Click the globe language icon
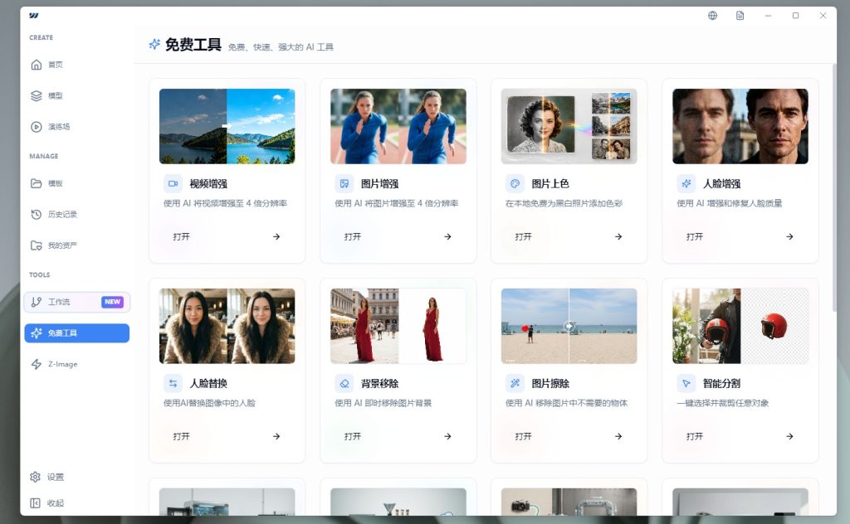Screen dimensions: 850x524 click(713, 16)
